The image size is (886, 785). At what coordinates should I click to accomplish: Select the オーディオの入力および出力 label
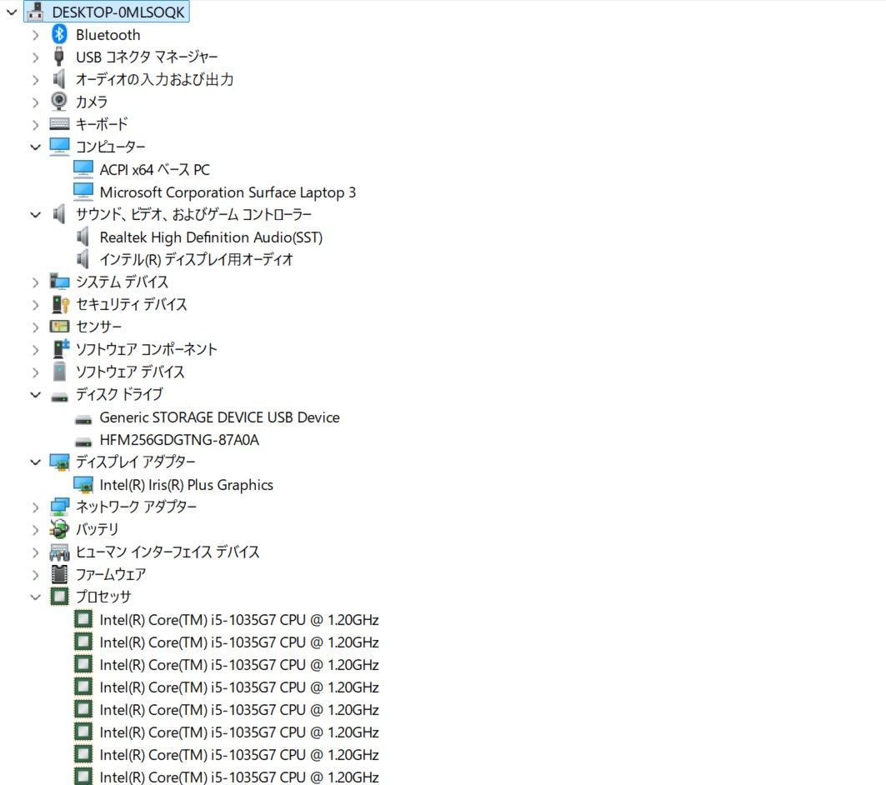[x=154, y=80]
